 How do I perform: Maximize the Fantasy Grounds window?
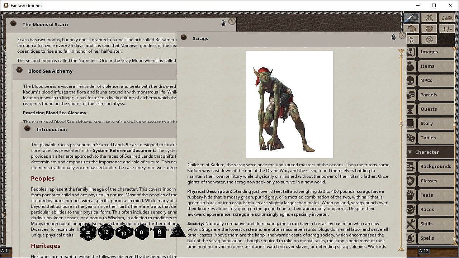[434, 5]
